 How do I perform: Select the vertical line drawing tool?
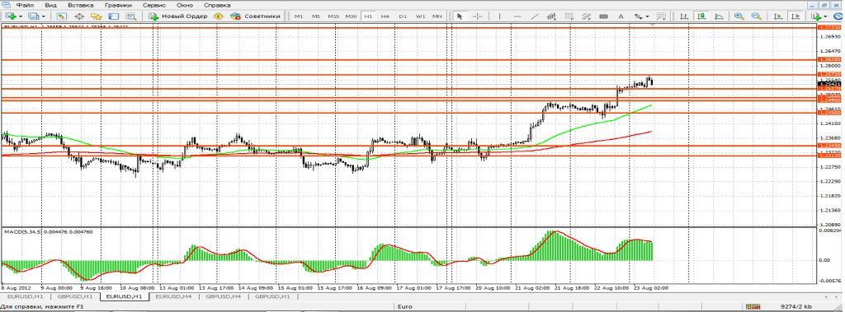[x=499, y=16]
